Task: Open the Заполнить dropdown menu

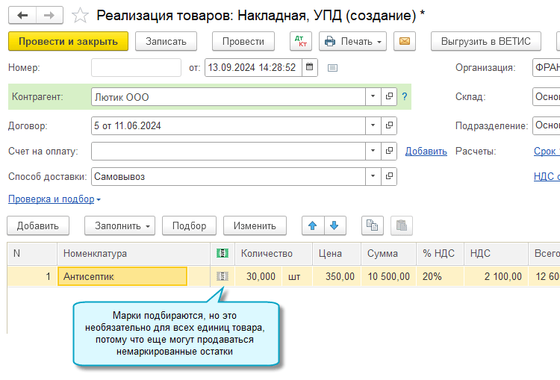Action: (x=119, y=225)
